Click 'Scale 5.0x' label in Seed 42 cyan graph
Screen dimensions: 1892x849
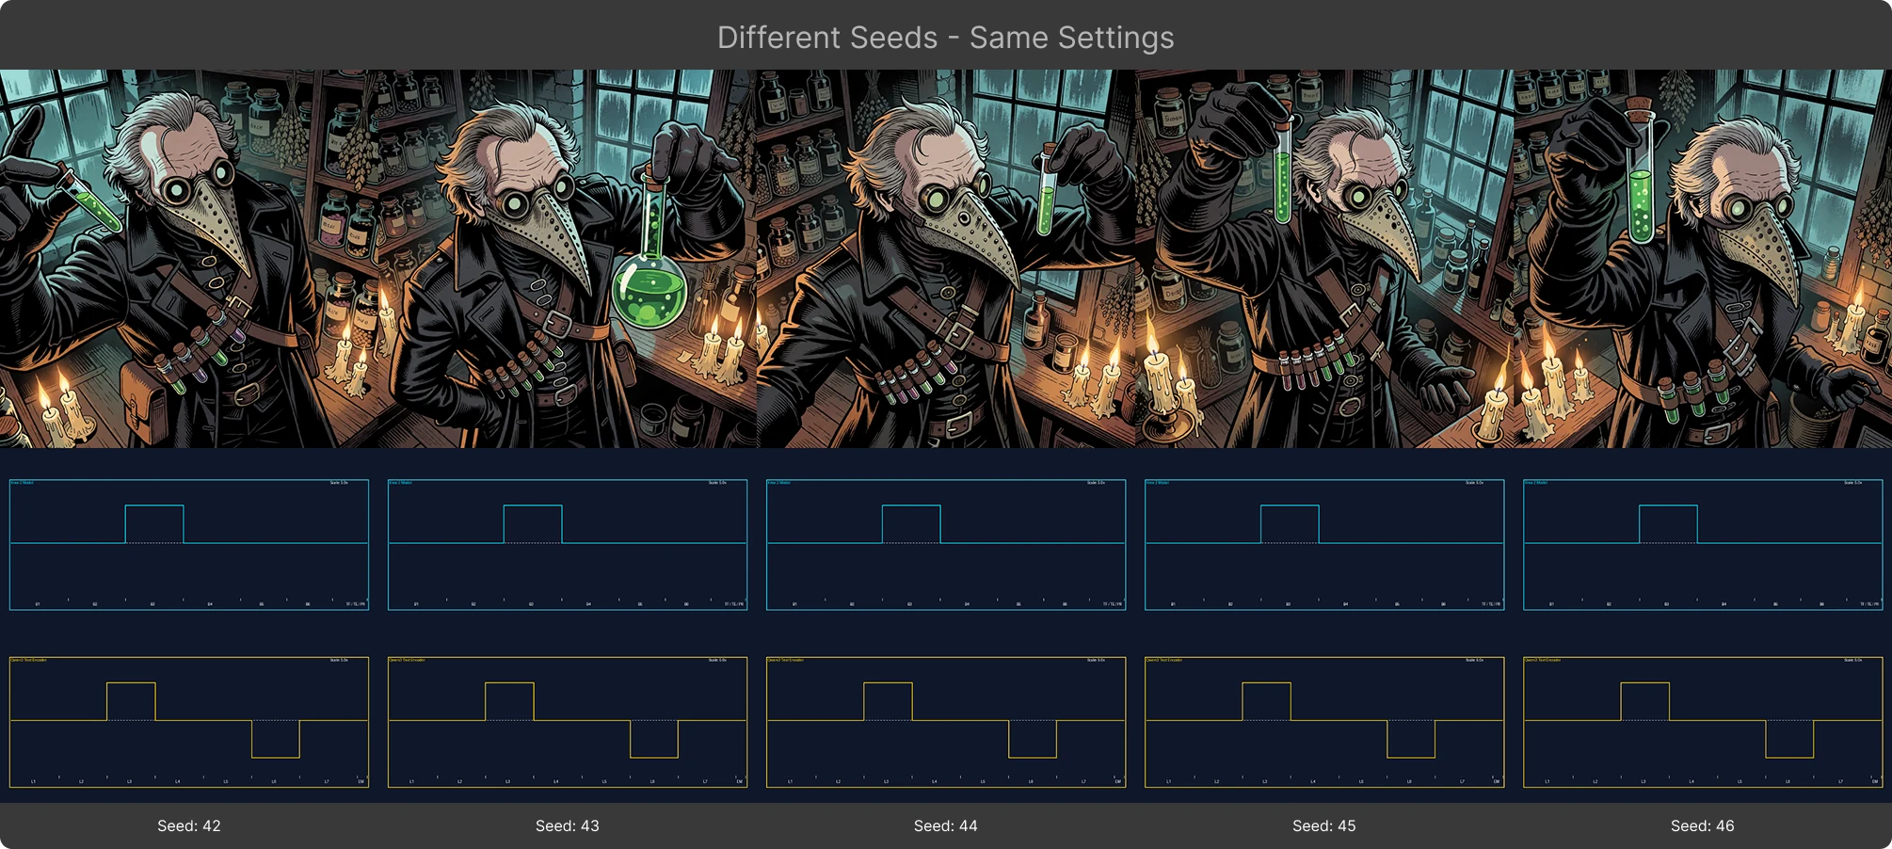339,483
